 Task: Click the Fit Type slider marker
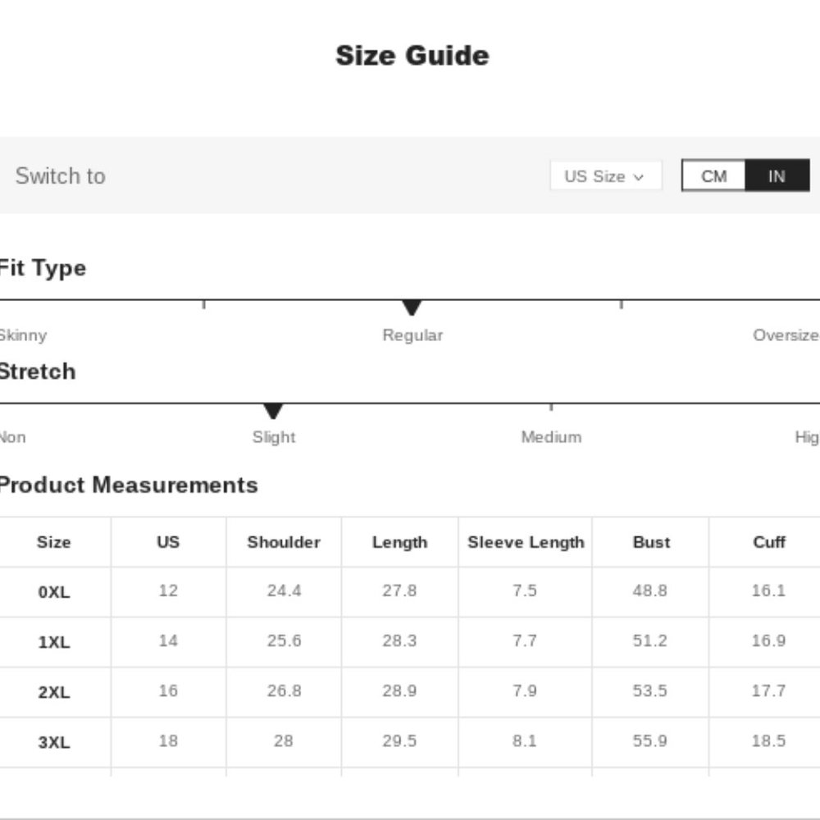pyautogui.click(x=412, y=307)
